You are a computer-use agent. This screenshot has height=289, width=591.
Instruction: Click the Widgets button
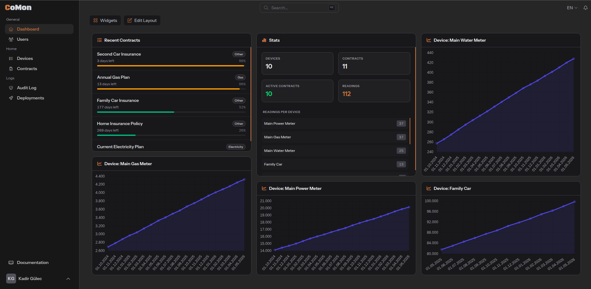click(105, 20)
